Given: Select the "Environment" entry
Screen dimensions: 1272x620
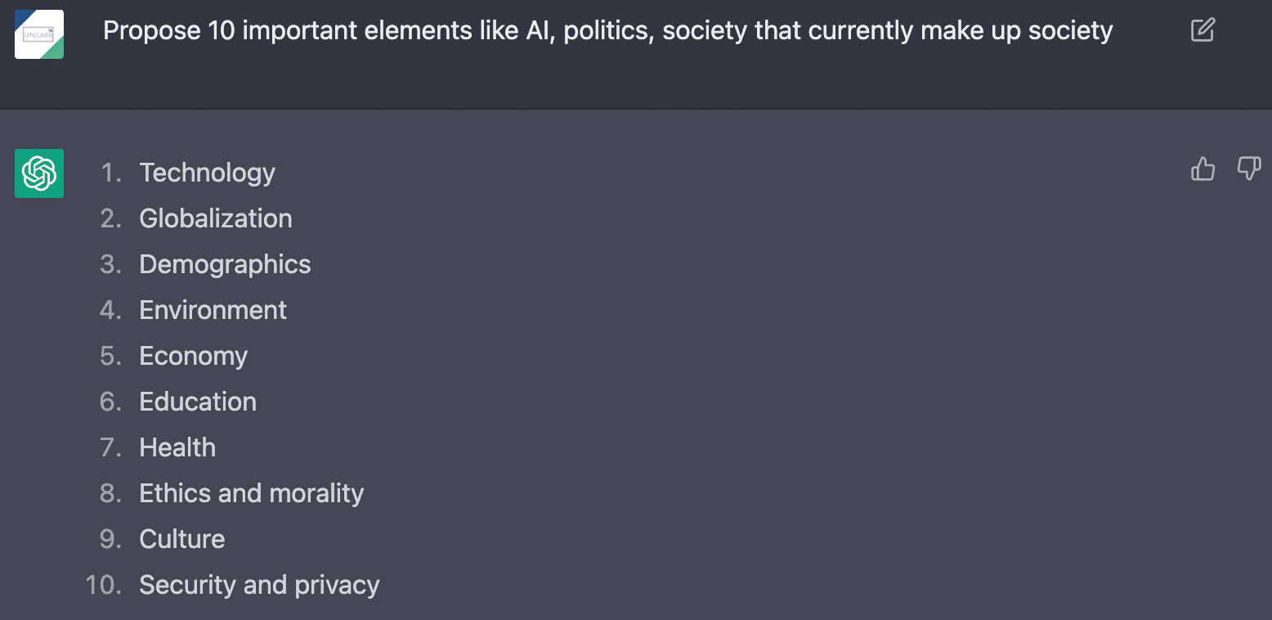Looking at the screenshot, I should [x=213, y=310].
